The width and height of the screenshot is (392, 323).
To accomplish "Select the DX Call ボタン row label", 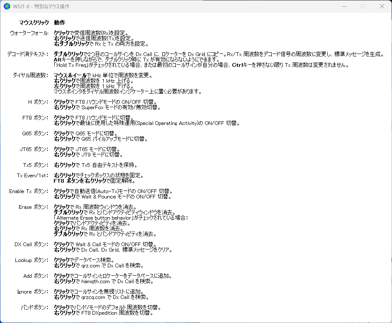I will [32, 244].
